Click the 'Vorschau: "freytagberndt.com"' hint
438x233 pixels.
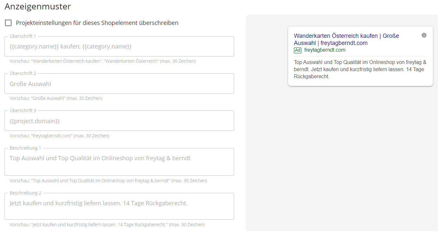(60, 136)
